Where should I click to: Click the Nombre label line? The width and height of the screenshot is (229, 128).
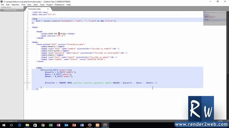click(53, 47)
